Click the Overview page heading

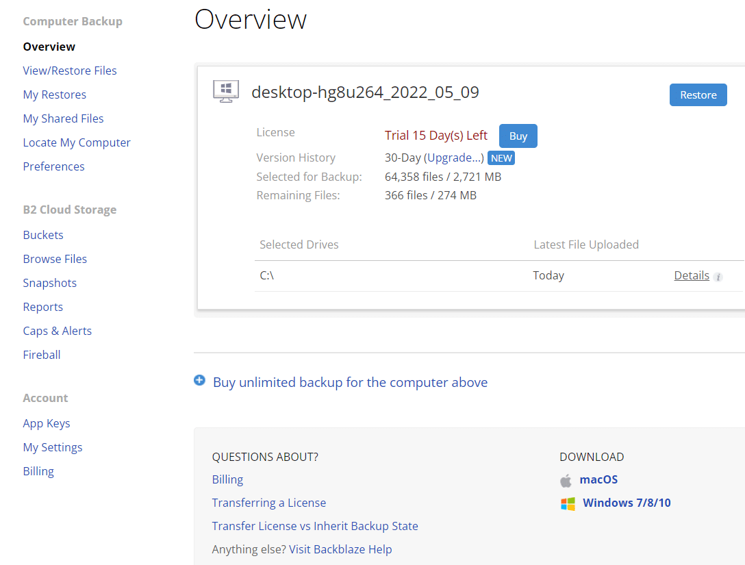251,19
